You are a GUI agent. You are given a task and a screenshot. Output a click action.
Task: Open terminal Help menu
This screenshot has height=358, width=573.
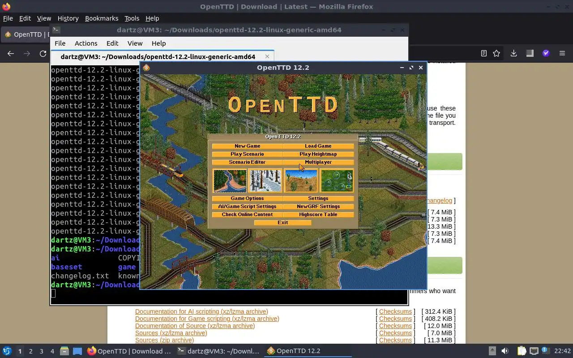tap(159, 43)
